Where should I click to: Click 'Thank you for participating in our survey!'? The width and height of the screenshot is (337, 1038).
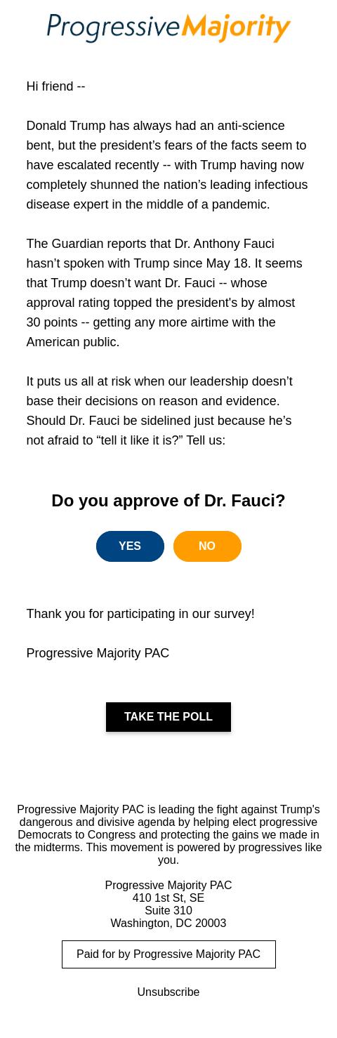coord(140,614)
